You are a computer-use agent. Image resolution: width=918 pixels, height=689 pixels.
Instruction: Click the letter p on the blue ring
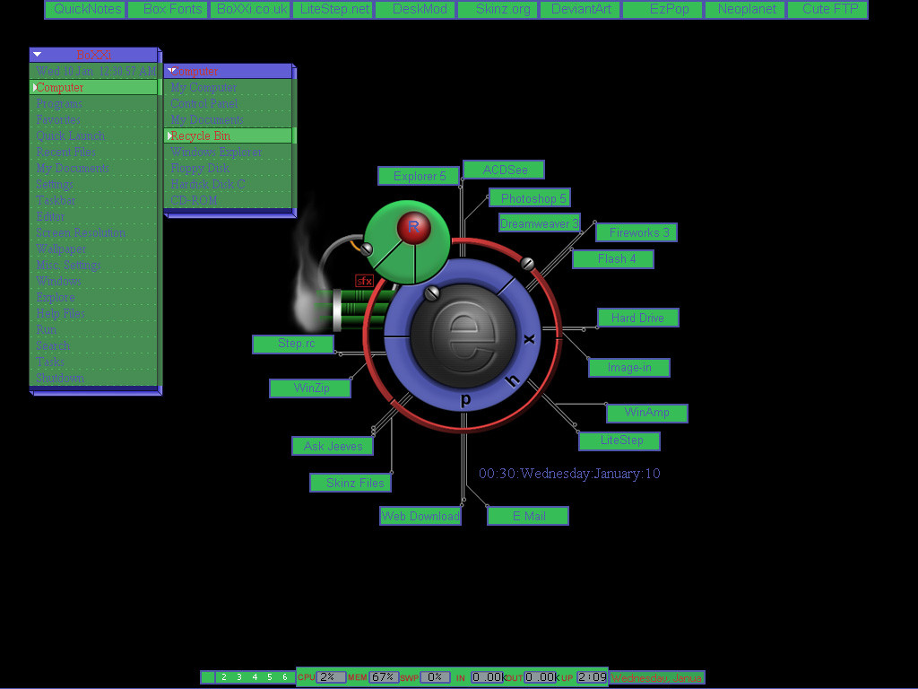point(465,400)
